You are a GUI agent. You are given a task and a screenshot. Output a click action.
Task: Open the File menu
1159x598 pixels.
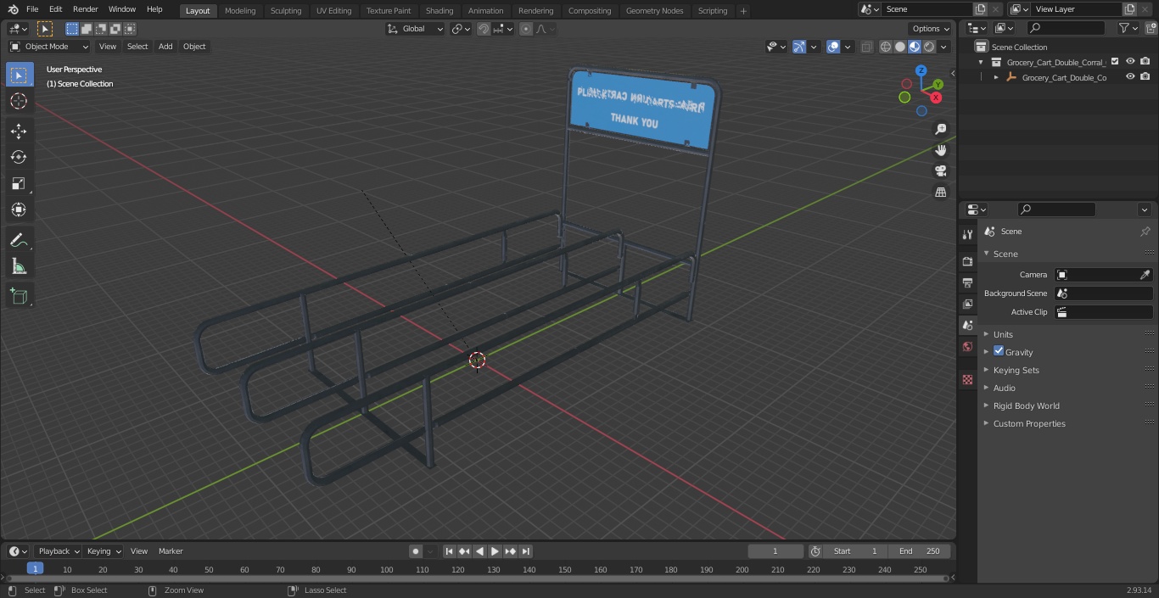coord(32,9)
